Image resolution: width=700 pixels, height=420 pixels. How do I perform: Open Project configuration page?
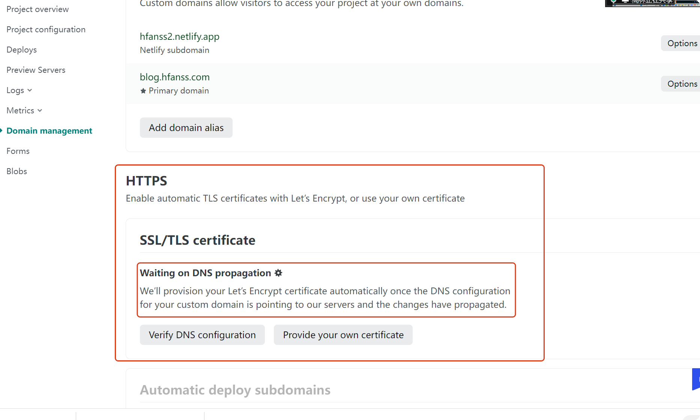[46, 29]
